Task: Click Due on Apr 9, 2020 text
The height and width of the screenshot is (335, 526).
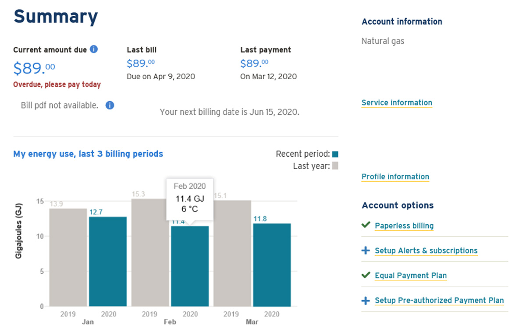Action: point(161,77)
